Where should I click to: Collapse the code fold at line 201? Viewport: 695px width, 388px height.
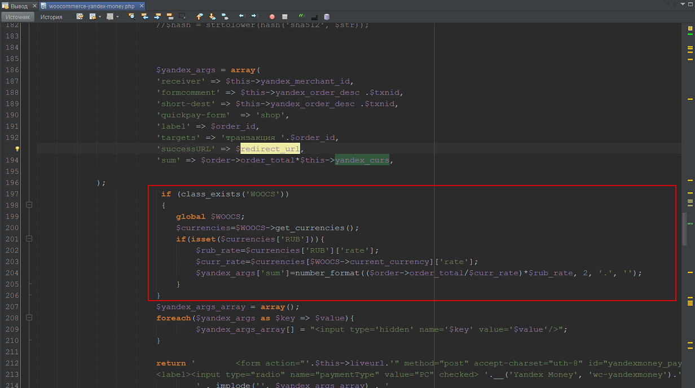click(x=29, y=239)
